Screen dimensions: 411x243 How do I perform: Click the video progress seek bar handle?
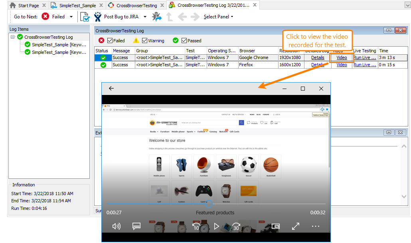pos(208,203)
